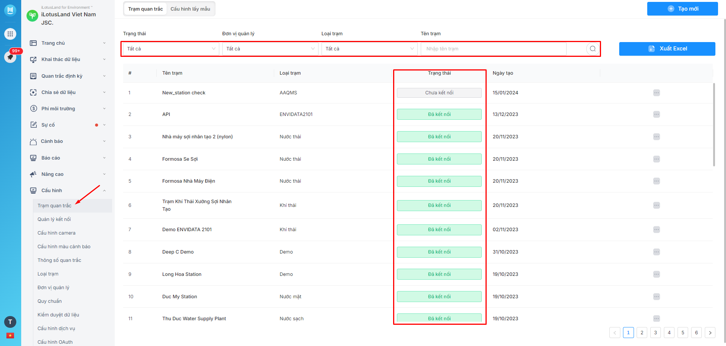Click the Tạo mới button

[x=682, y=9]
